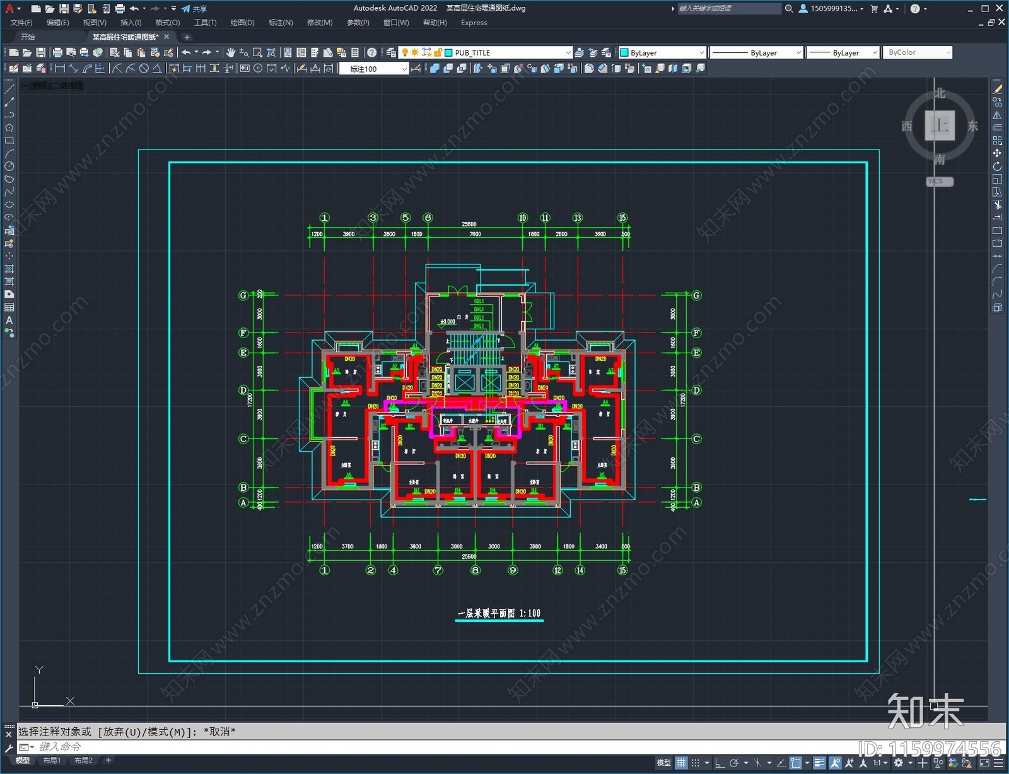Open the 绘图(D) menu

click(242, 22)
